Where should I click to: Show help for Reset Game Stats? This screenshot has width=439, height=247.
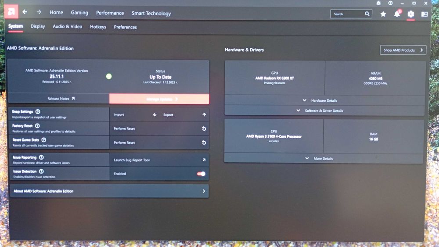pos(43,140)
